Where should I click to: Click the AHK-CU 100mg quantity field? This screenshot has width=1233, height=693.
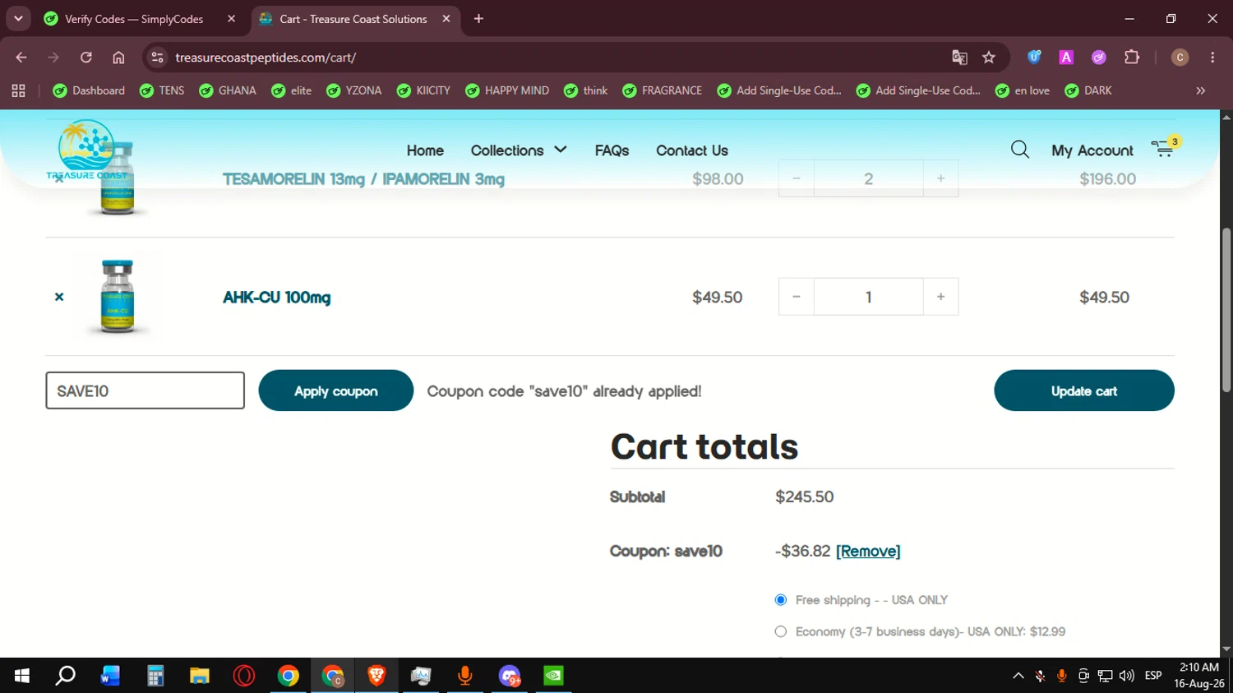tap(869, 297)
